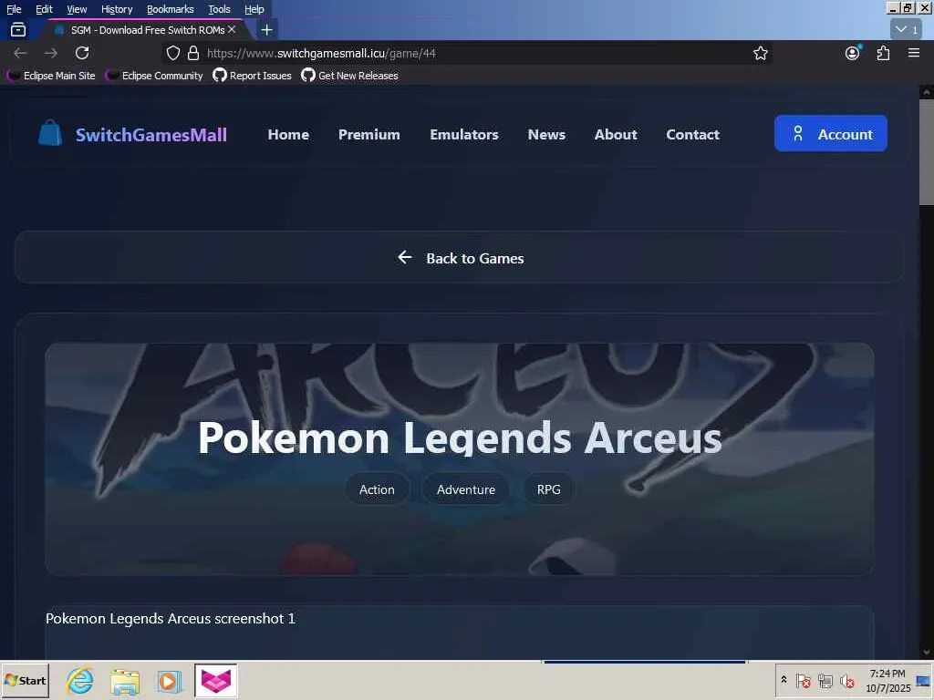Click the page vertical scrollbar thumb
Viewport: 934px width, 700px height.
pos(927,152)
